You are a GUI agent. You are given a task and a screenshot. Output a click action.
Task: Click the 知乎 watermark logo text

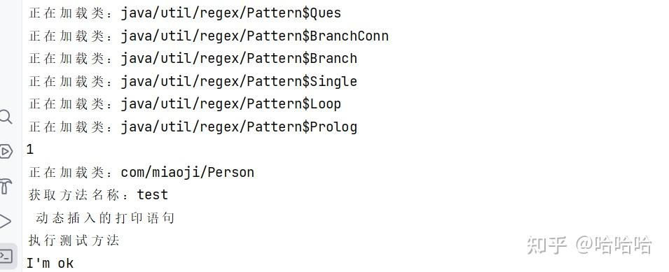546,245
